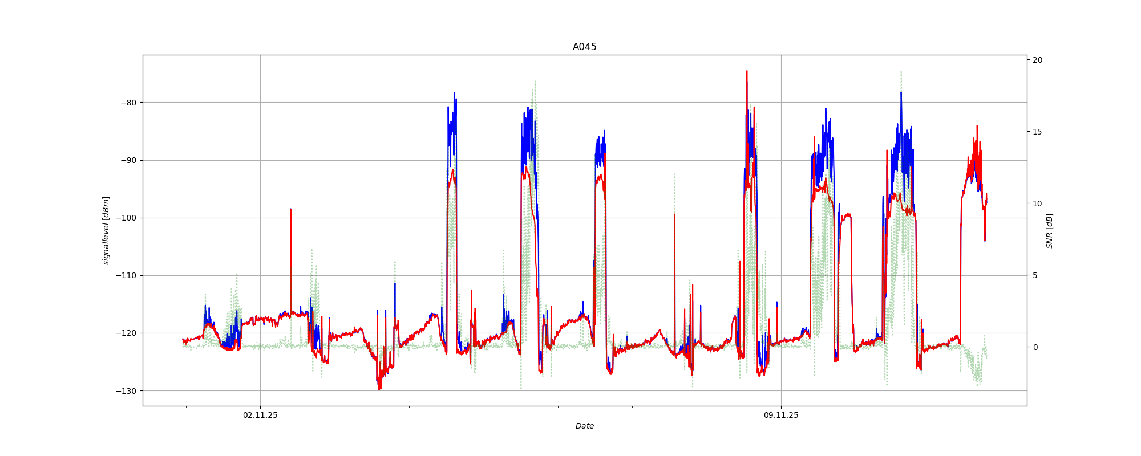Click the 09.11.25 date tick label
Viewport: 1141px width, 456px height.
click(x=781, y=416)
